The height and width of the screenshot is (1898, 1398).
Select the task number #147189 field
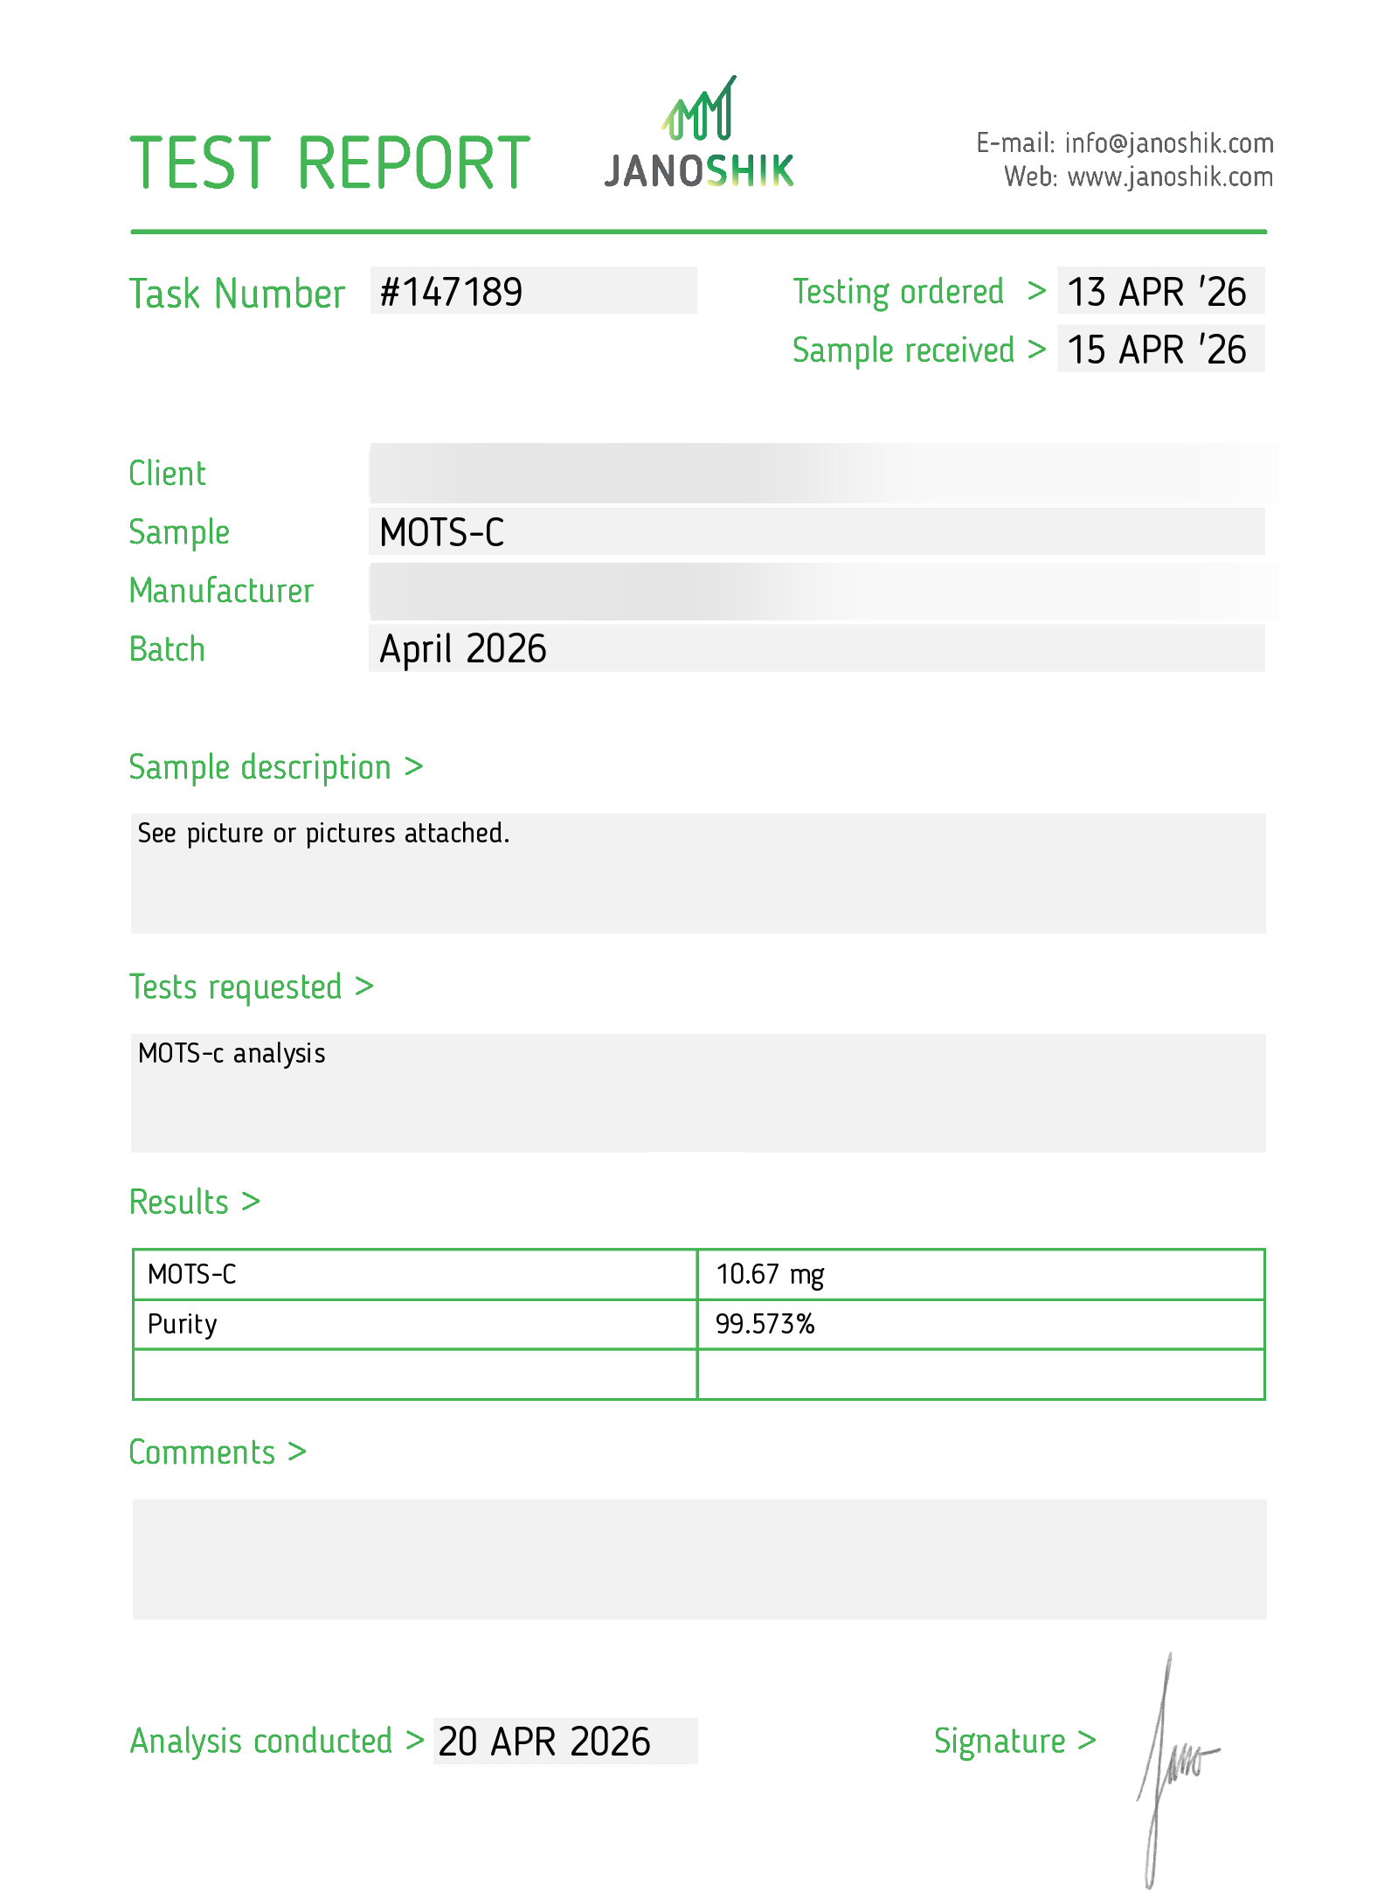tap(533, 291)
